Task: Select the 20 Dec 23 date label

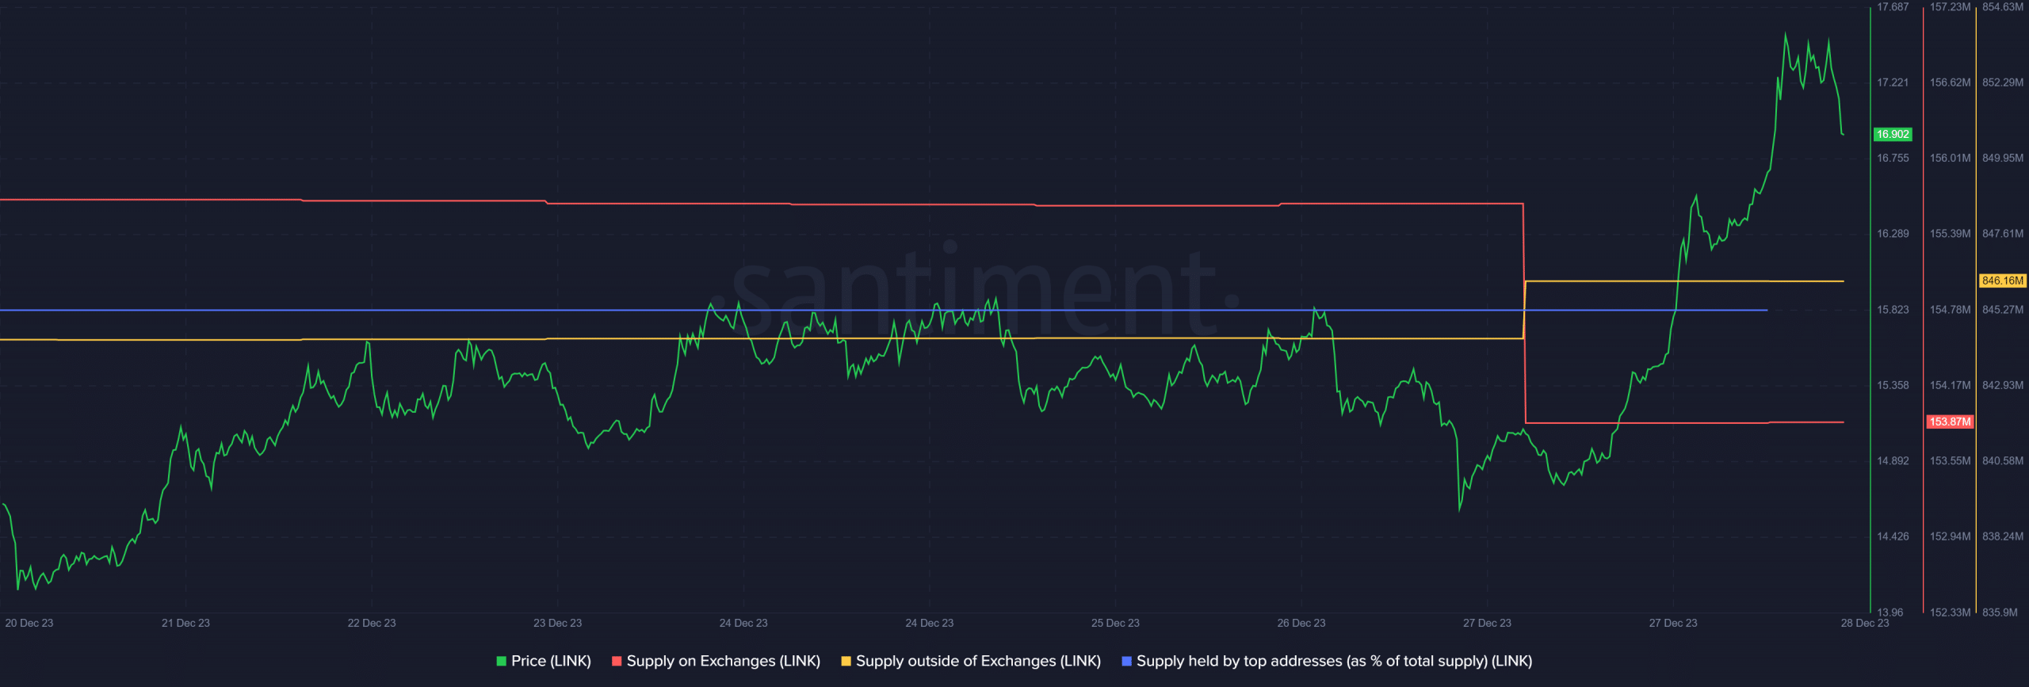Action: pos(29,623)
